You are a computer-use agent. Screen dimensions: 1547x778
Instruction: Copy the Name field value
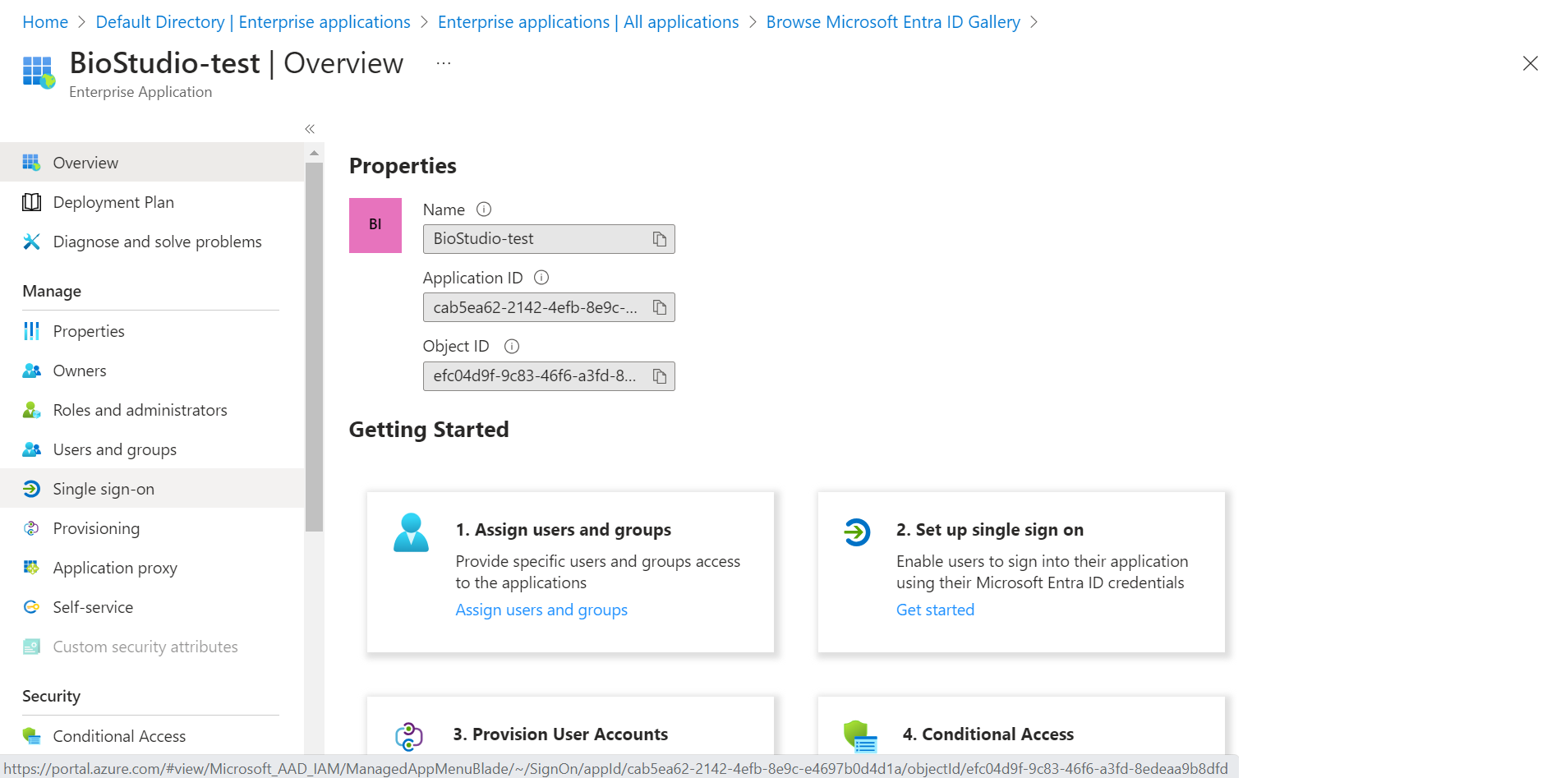pyautogui.click(x=659, y=239)
